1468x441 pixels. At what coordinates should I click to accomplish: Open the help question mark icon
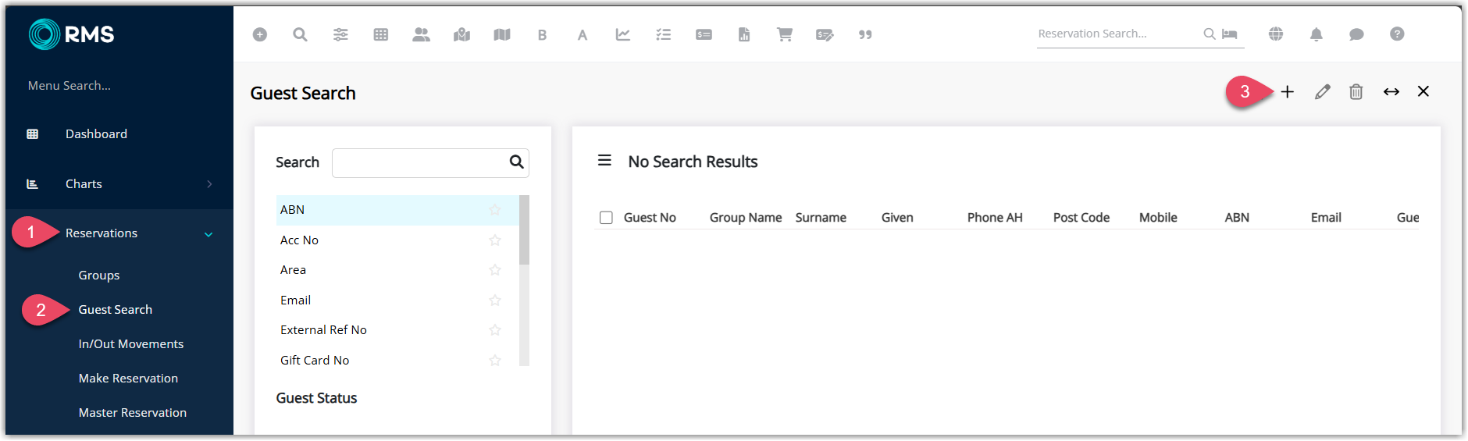coord(1398,34)
